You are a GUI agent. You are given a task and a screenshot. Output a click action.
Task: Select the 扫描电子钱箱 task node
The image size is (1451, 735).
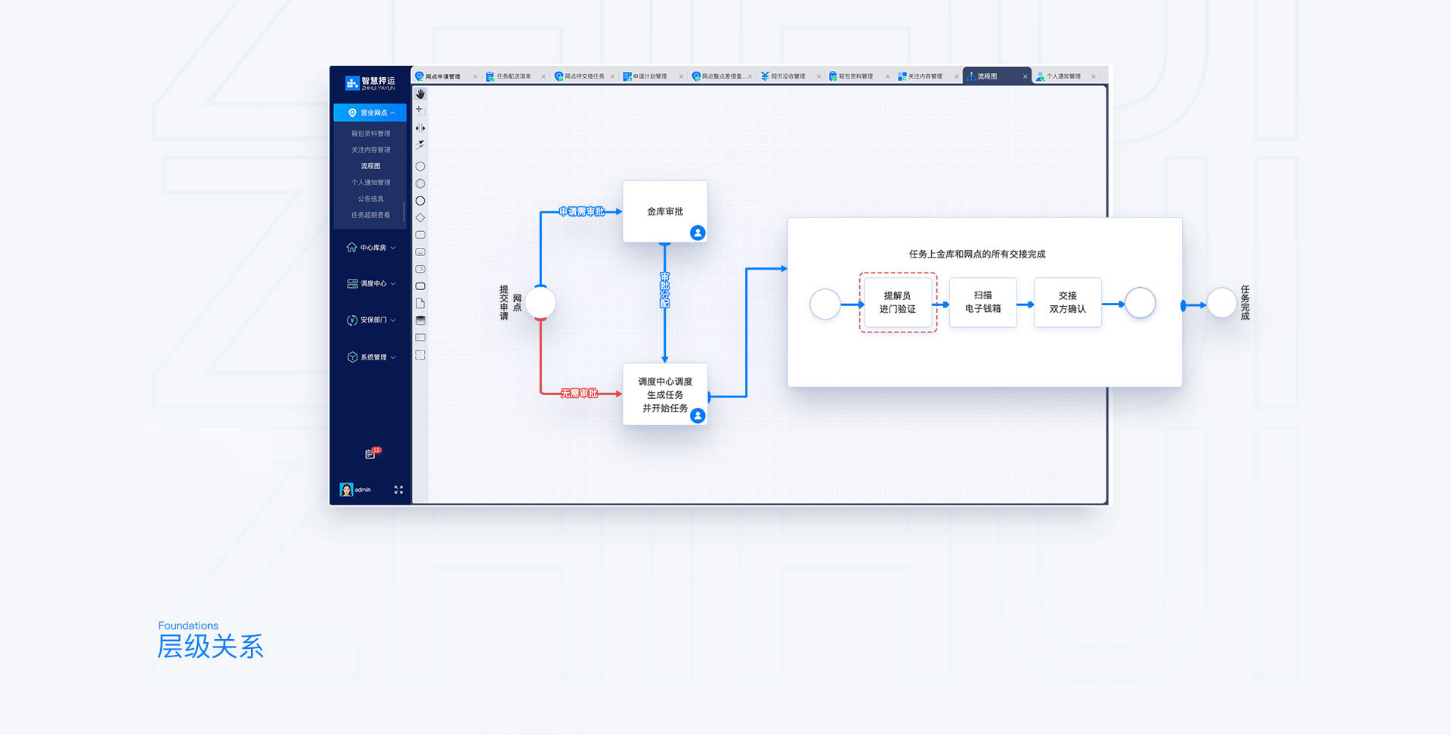pyautogui.click(x=983, y=302)
